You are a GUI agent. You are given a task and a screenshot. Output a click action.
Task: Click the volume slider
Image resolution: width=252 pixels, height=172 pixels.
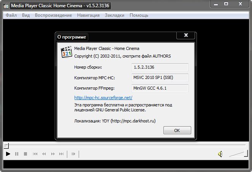237,154
